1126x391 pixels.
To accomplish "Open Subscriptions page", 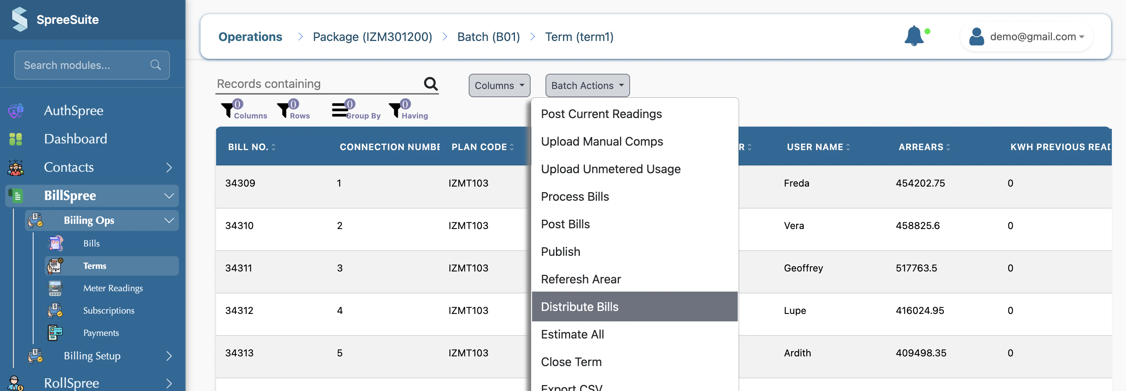I will [x=108, y=311].
